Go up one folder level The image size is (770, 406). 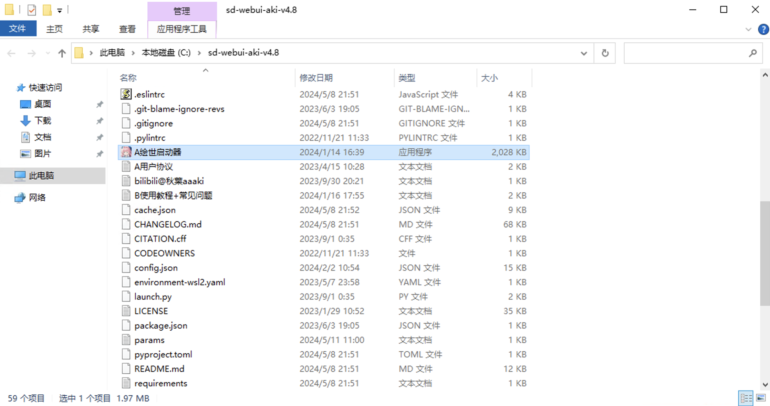coord(62,53)
